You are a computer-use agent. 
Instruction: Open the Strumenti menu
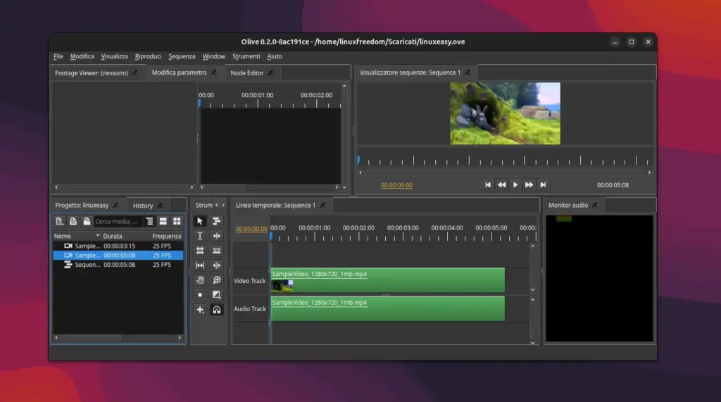pyautogui.click(x=246, y=56)
